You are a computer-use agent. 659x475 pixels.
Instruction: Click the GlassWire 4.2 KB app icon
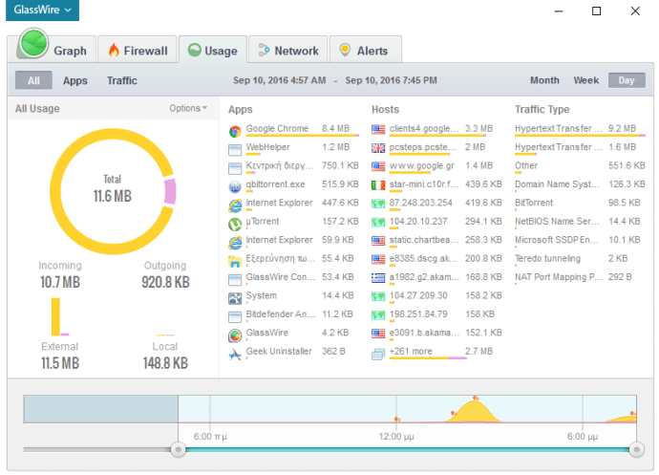click(235, 335)
